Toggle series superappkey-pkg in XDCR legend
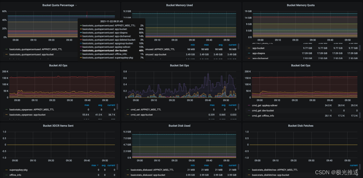Image resolution: width=363 pixels, height=178 pixels. (x=19, y=170)
